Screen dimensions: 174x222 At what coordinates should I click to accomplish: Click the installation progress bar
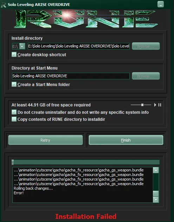coord(85,162)
